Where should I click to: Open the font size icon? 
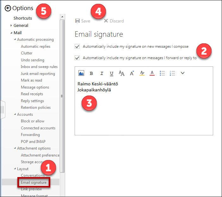tap(122, 73)
